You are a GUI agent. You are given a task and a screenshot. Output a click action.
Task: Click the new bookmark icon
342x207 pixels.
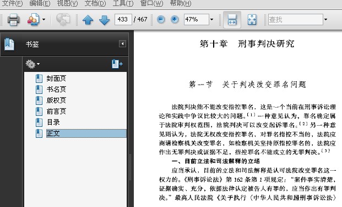click(x=117, y=64)
